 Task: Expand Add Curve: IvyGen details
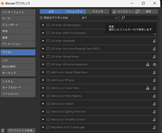pyautogui.click(x=43, y=104)
